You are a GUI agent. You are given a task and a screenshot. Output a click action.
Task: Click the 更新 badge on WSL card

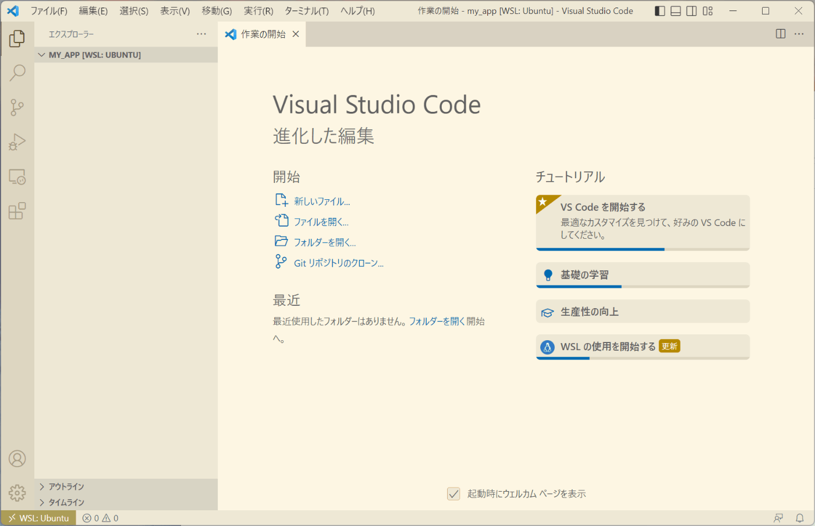click(x=669, y=346)
